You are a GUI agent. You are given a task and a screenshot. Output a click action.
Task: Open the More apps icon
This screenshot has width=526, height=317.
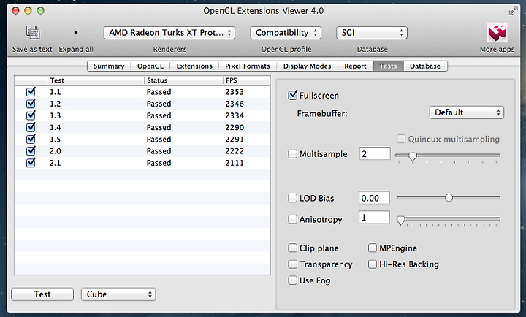(498, 33)
